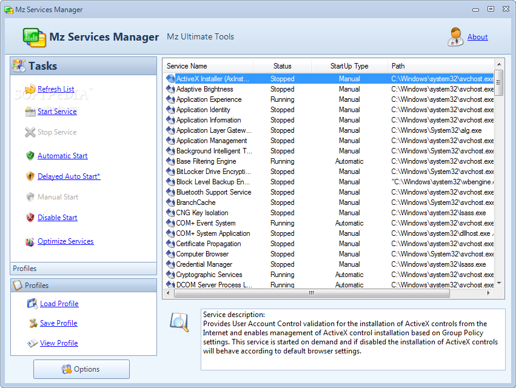
Task: Click the service icon beside Adaptive Brightness
Action: pos(170,89)
